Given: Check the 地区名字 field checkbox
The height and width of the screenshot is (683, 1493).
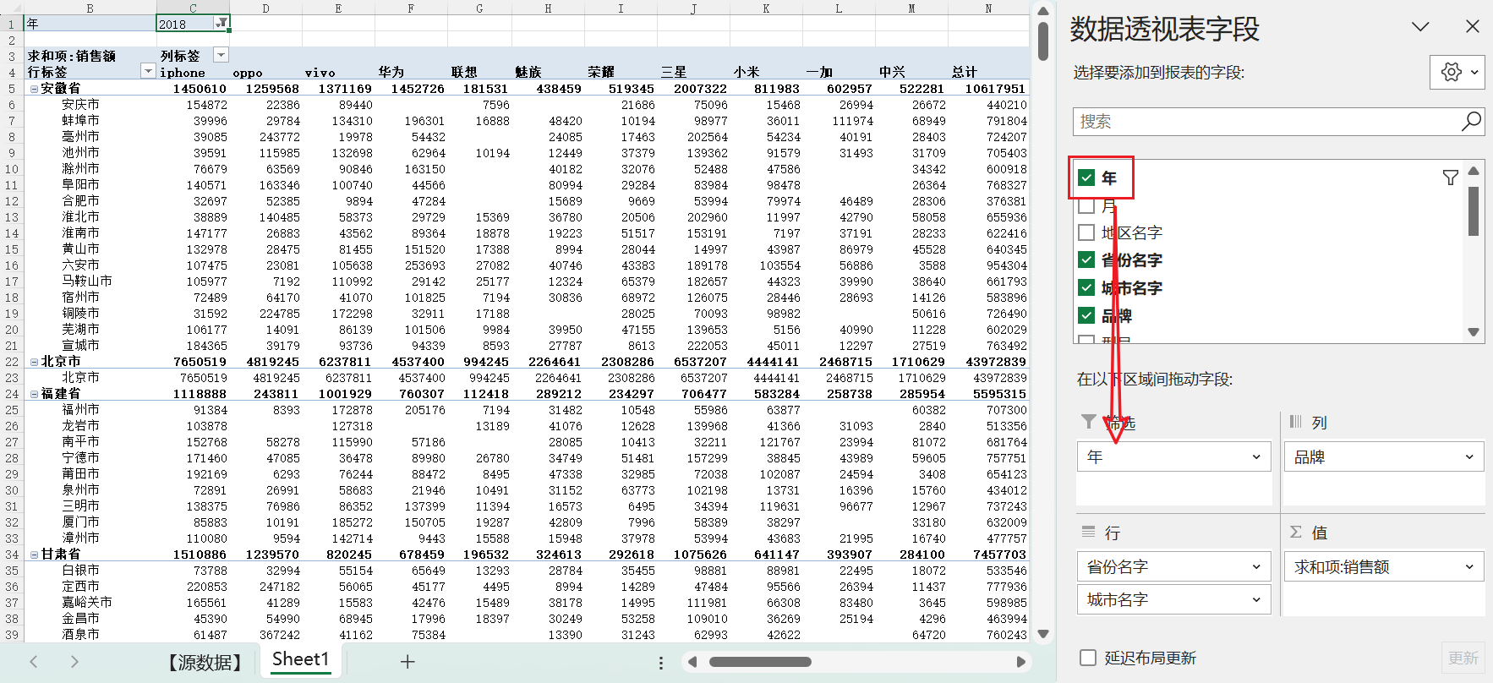Looking at the screenshot, I should (x=1087, y=232).
